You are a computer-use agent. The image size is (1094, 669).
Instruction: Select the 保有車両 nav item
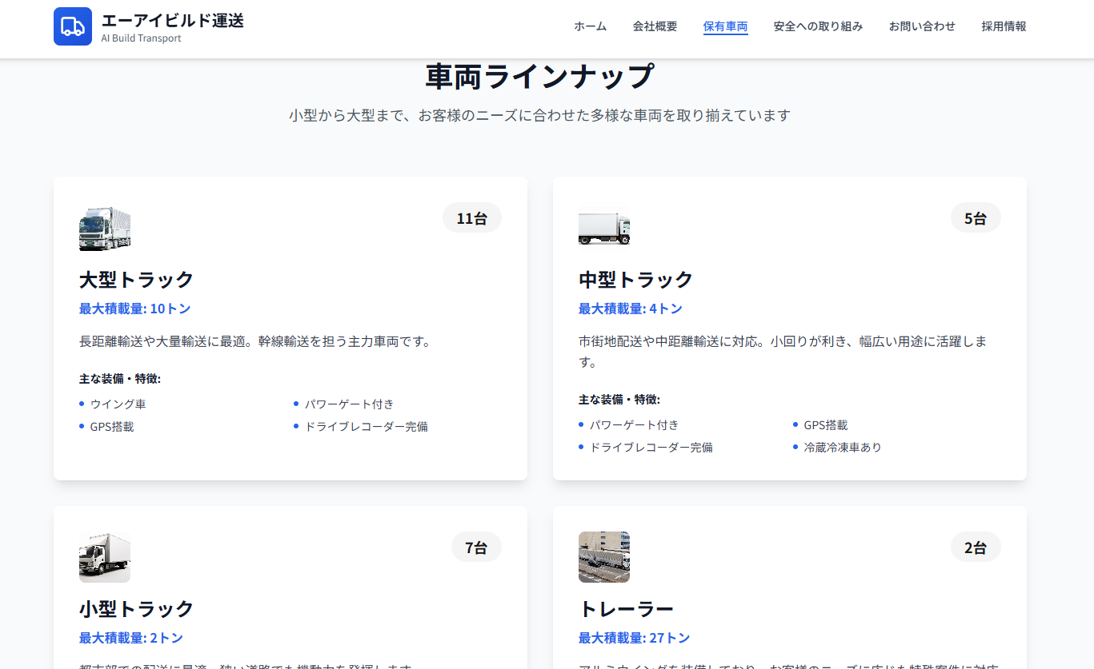(x=725, y=26)
